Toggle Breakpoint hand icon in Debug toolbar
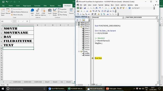Viewport: 163px width, 91px height. point(91,11)
